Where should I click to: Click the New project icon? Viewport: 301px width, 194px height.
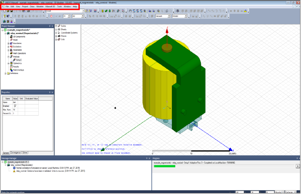4,11
